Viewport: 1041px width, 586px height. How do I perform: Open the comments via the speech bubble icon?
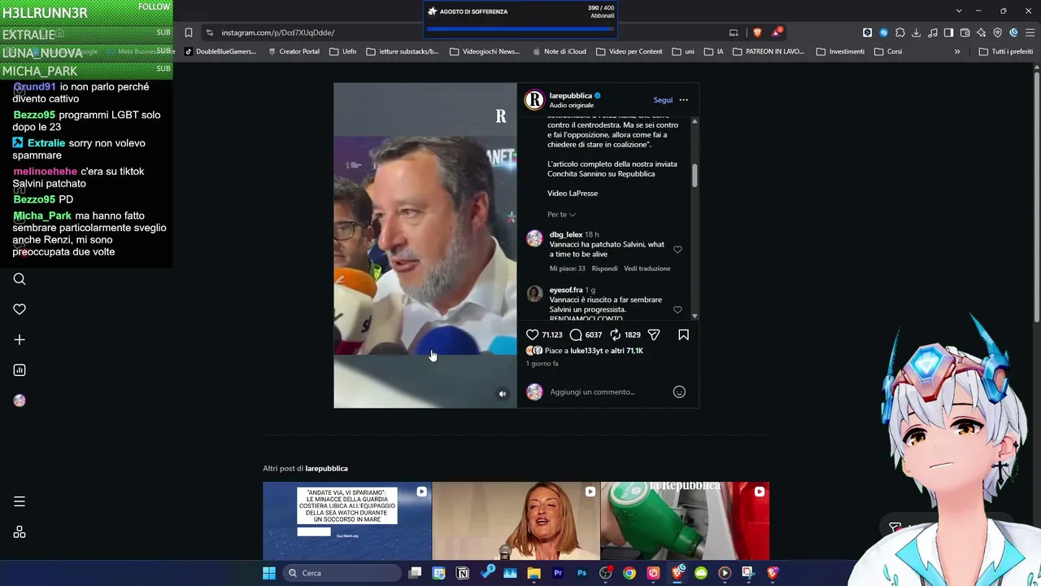(576, 335)
